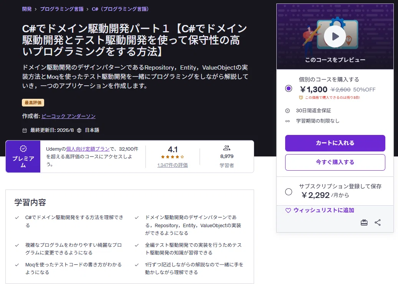Click the 学習内容 heading
This screenshot has width=398, height=286.
[30, 202]
